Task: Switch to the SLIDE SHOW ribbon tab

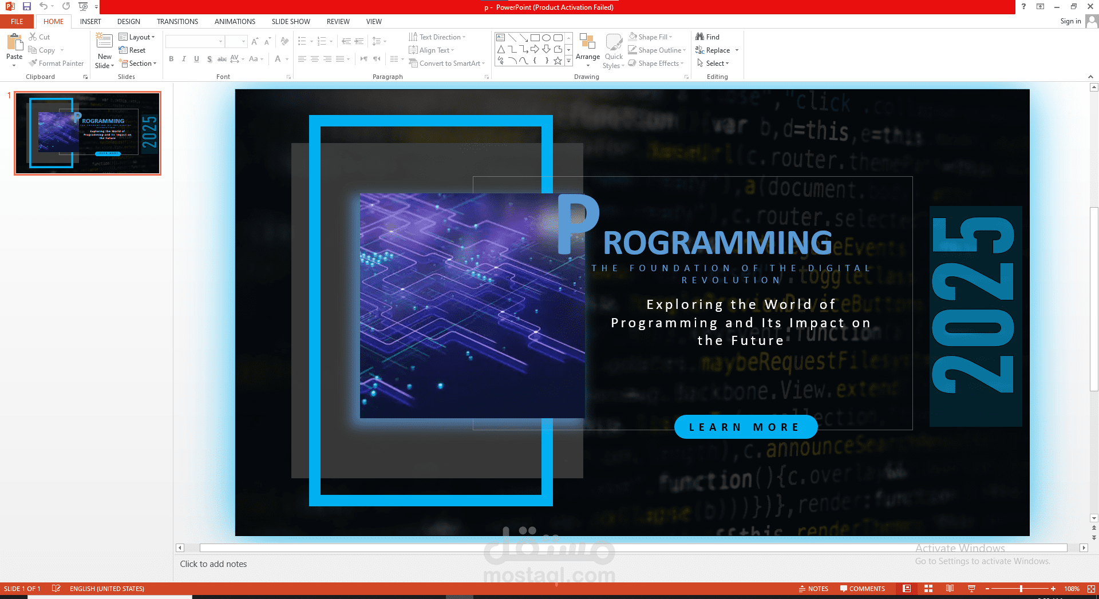Action: (x=291, y=21)
